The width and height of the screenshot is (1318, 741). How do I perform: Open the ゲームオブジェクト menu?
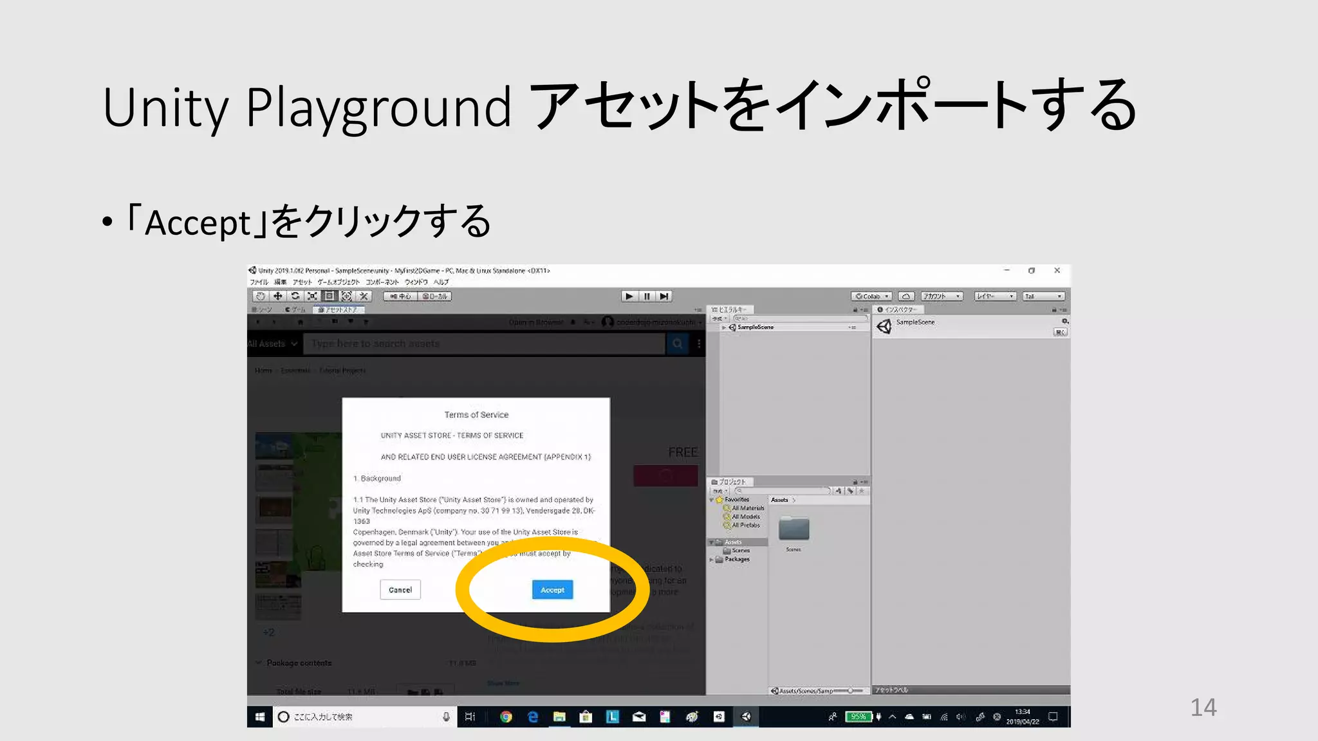[339, 282]
